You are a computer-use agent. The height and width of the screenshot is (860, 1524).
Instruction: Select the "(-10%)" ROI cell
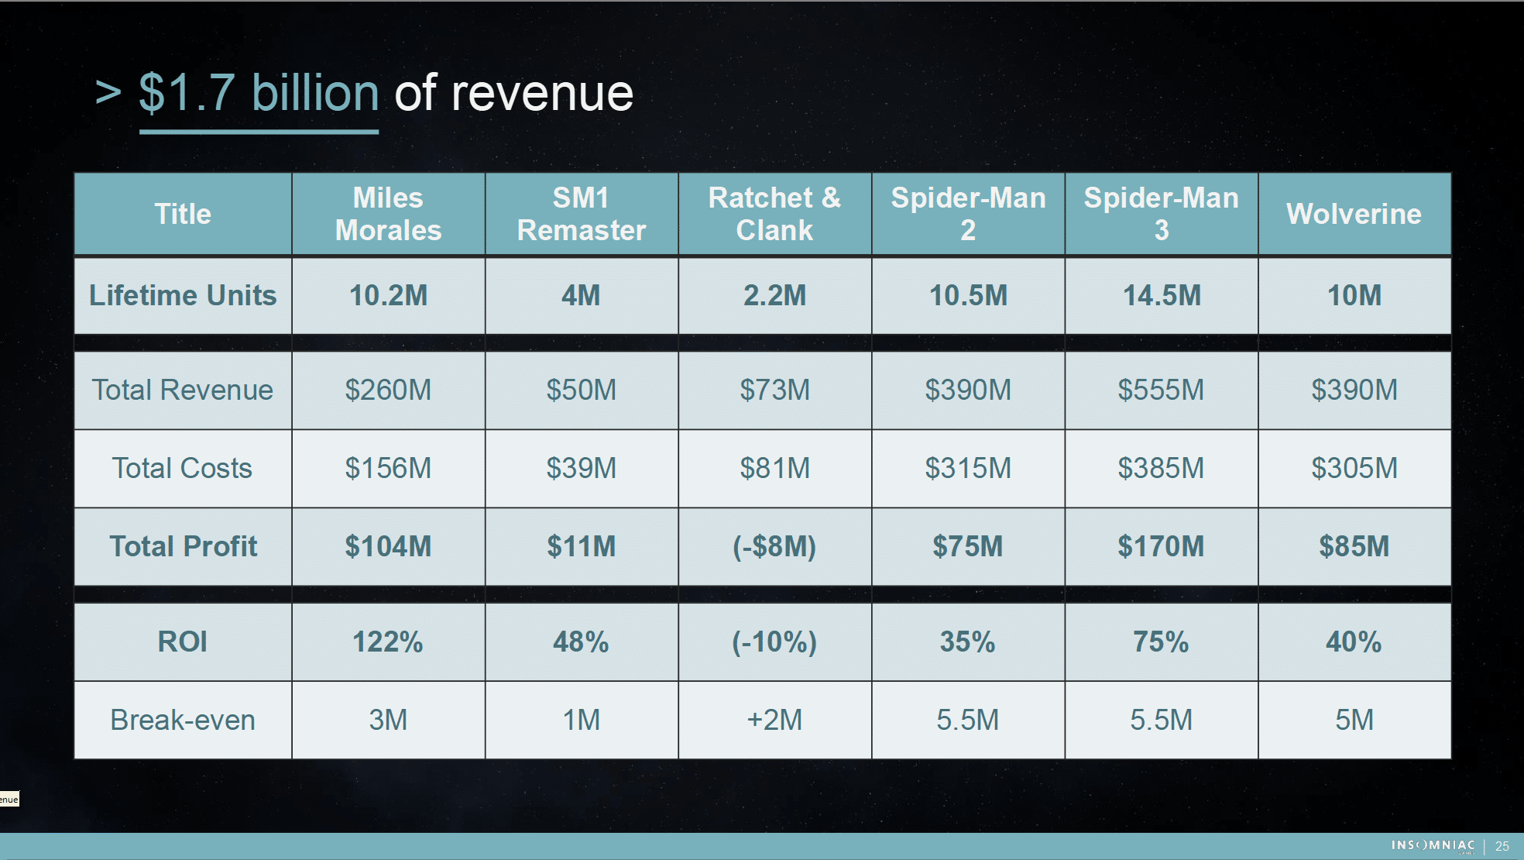click(x=774, y=642)
